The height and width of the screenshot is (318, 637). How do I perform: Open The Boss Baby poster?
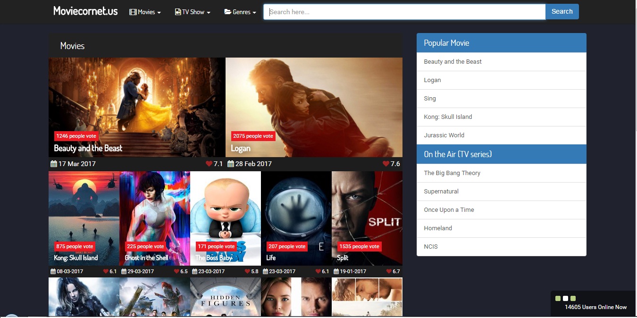click(226, 218)
